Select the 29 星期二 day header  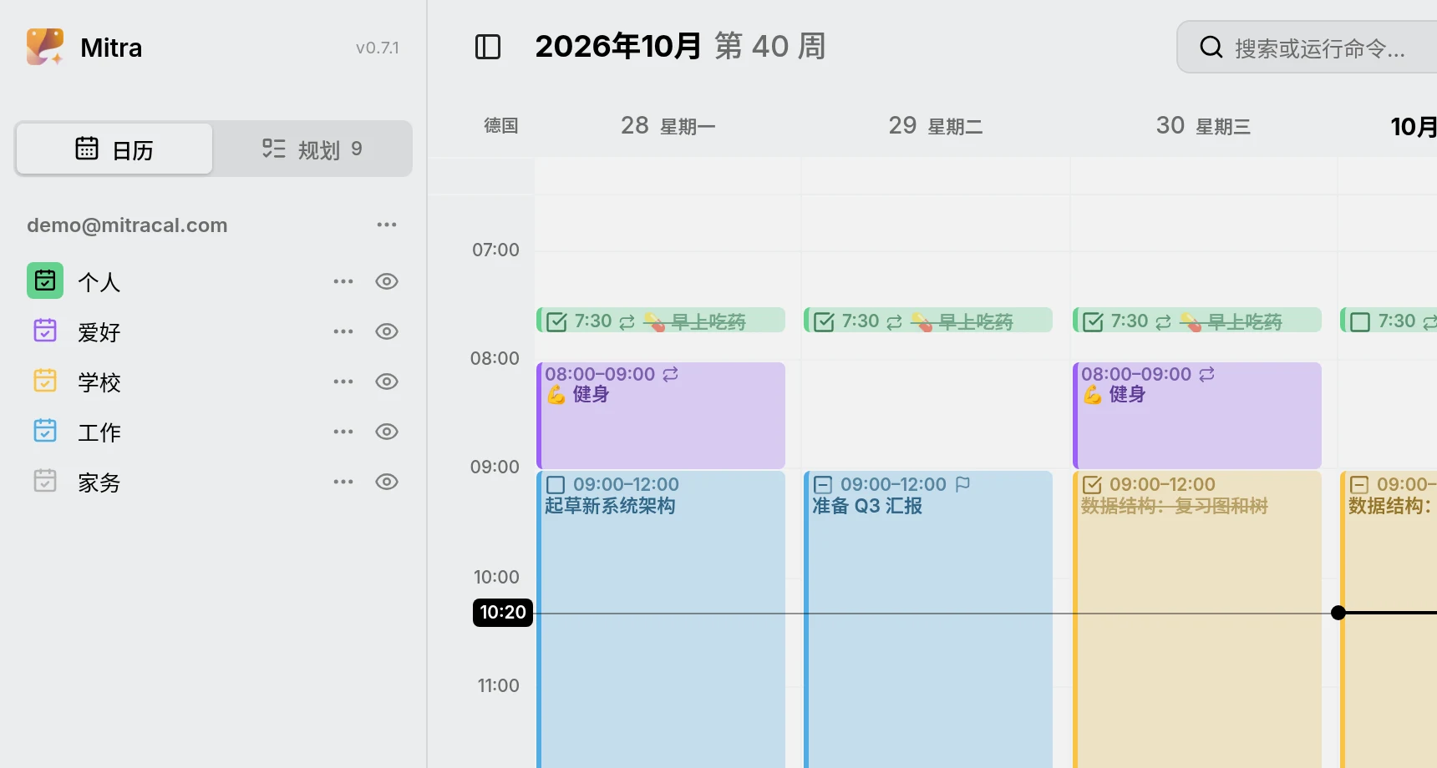[x=935, y=126]
